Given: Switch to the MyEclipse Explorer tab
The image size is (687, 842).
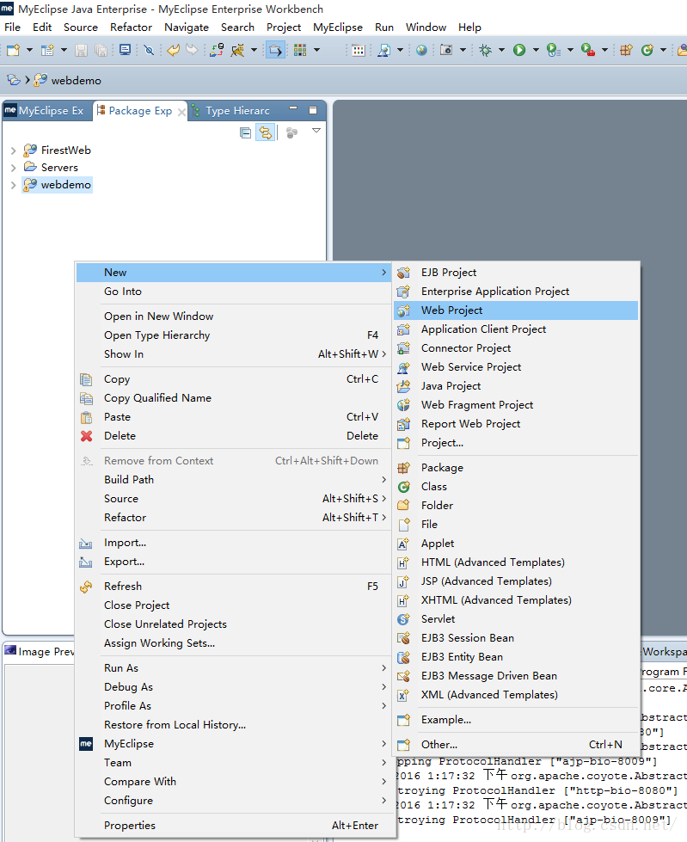Looking at the screenshot, I should (47, 111).
